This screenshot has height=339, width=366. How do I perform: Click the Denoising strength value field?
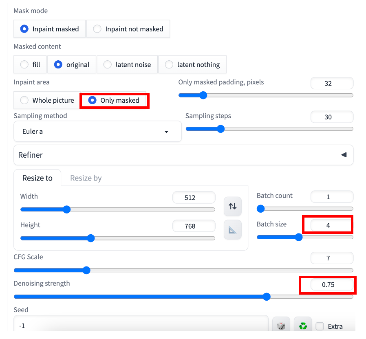332,285
